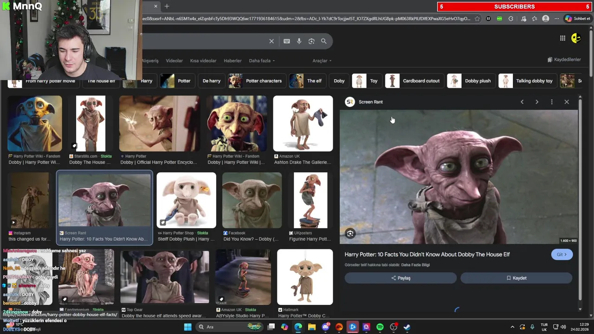Open the Amazon UK Ashton Drake thumbnail
This screenshot has height=334, width=594.
[303, 124]
